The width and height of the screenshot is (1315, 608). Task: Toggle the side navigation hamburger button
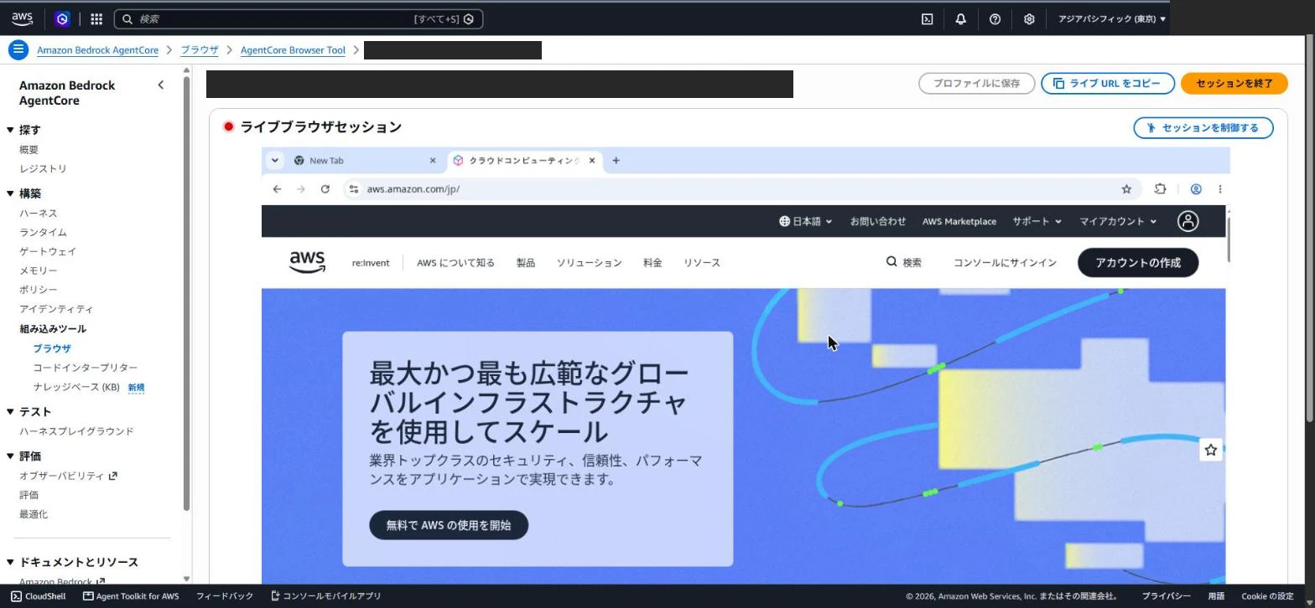(x=18, y=49)
